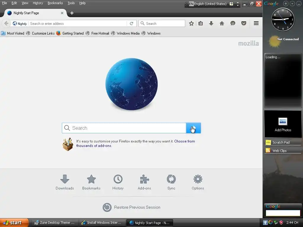Open the bookmarks list menu icon
This screenshot has height=227, width=303.
(201, 24)
